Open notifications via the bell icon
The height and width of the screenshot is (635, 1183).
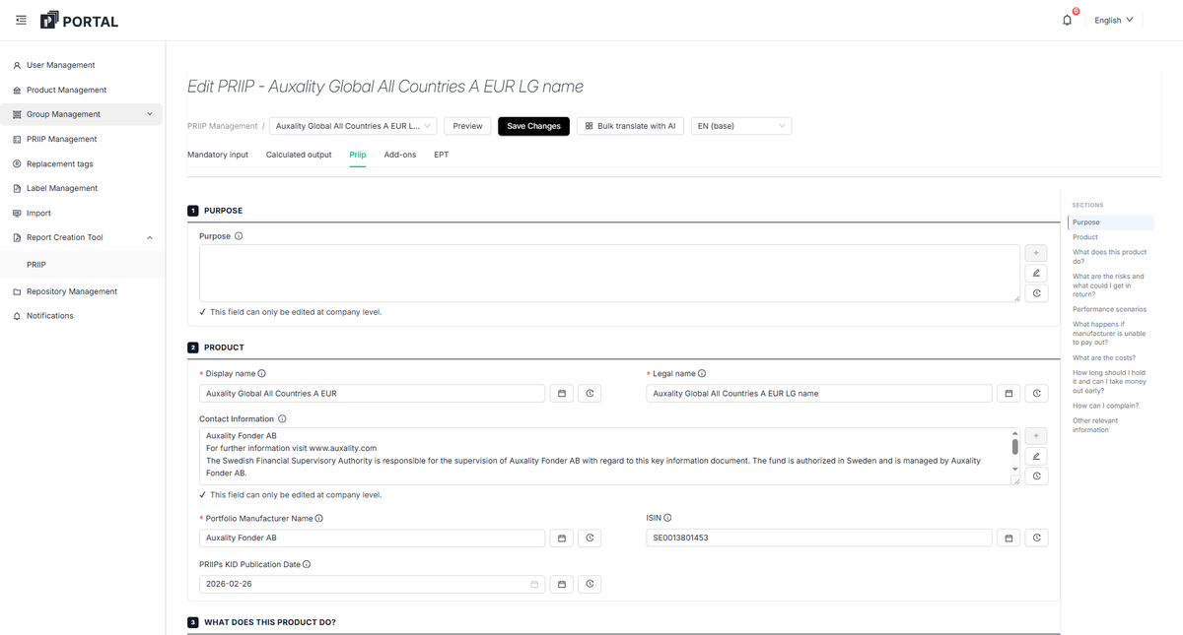(x=1067, y=20)
